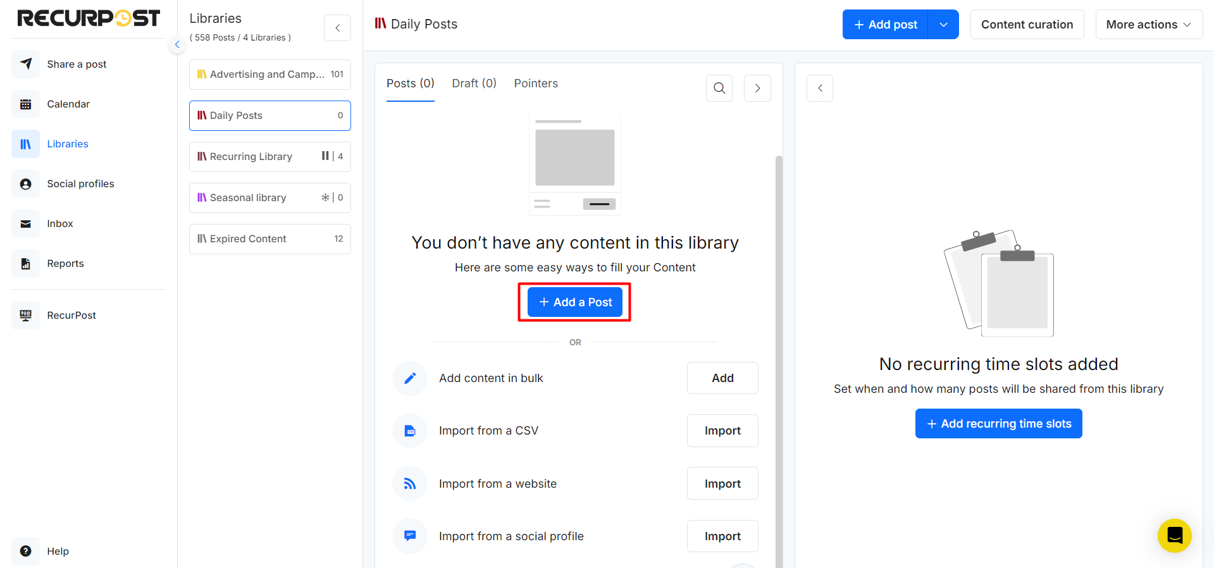
Task: Collapse main sidebar with blue chevron
Action: [x=177, y=44]
